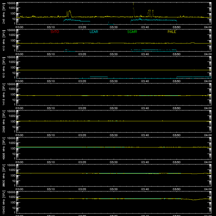Viewport: 216px width, 216px height.
Task: Click the 10000 tick label on 2695 MHz axis
Action: pos(11,111)
